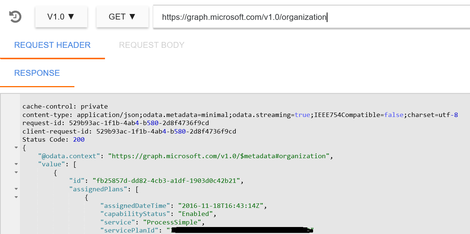Click the "assignedDateTime" value
This screenshot has height=234, width=470.
[x=220, y=206]
